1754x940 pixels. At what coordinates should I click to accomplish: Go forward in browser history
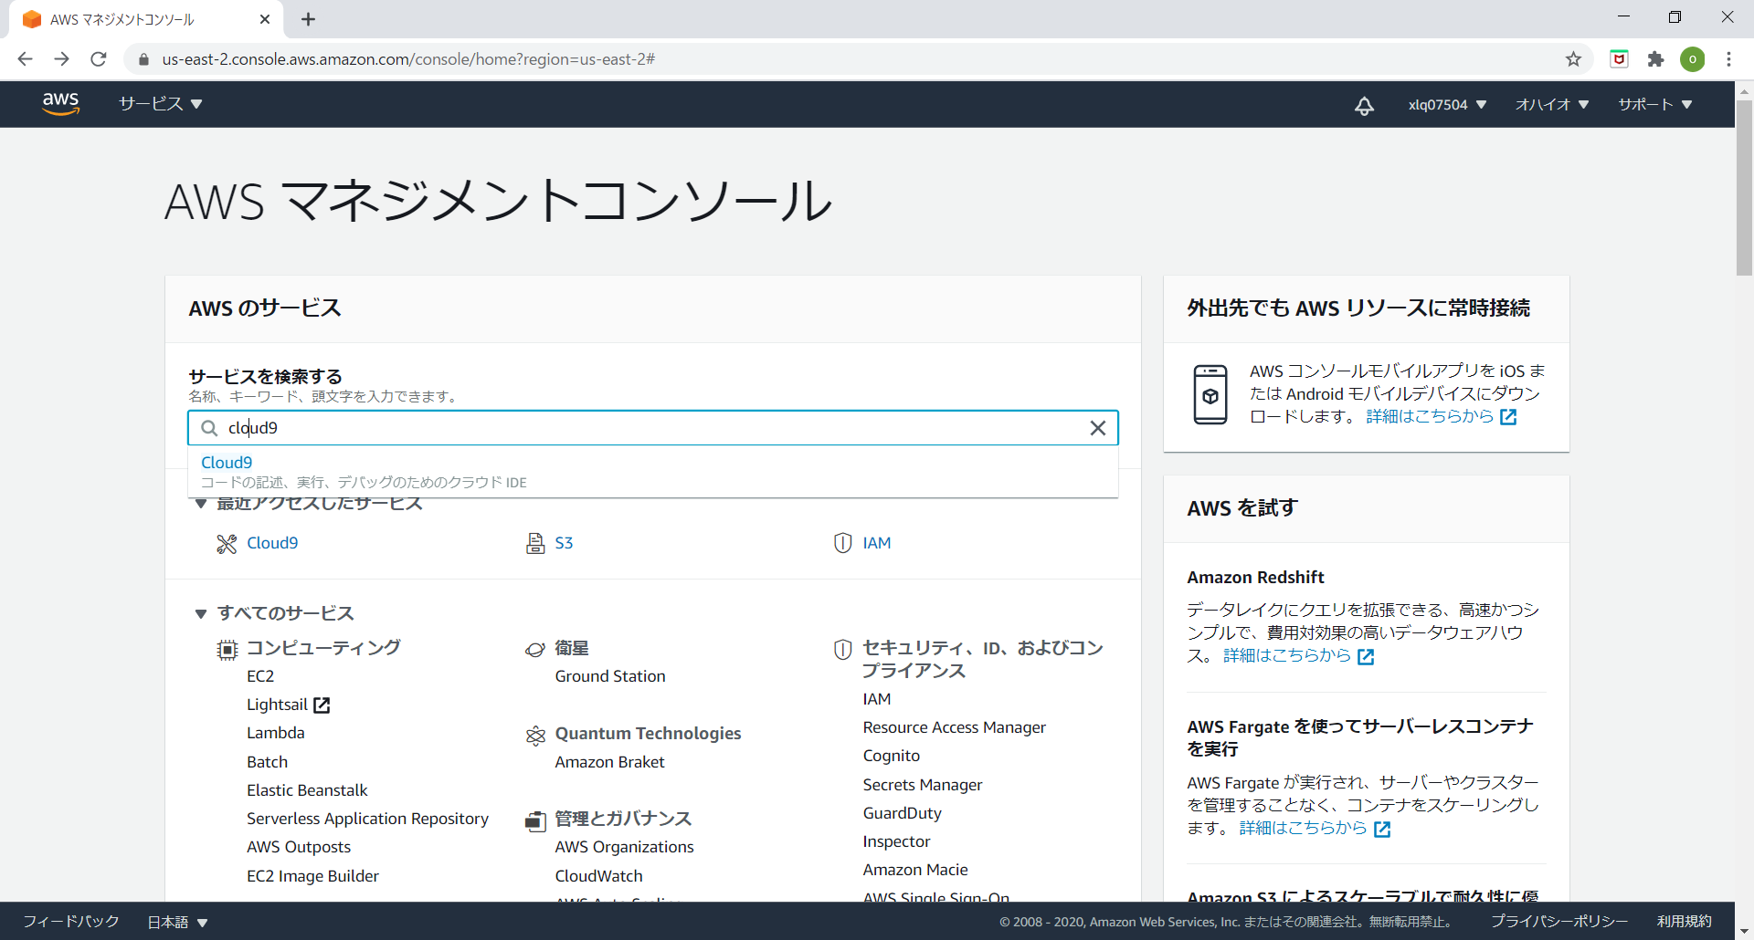point(61,59)
